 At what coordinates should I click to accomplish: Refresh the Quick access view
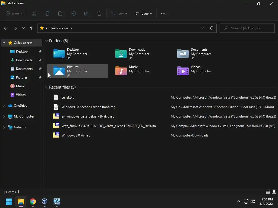pos(212,28)
